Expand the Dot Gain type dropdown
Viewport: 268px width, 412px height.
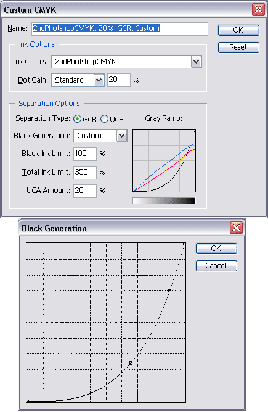(x=99, y=80)
